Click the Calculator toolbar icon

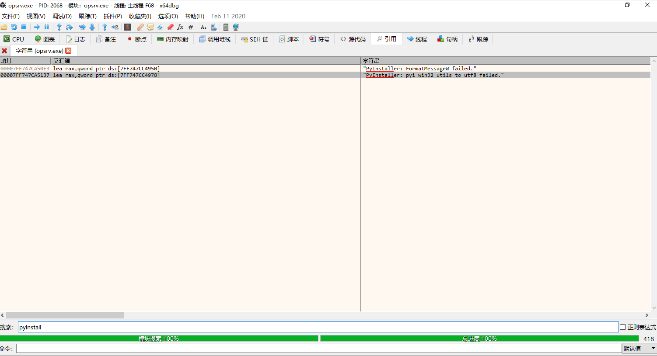(226, 27)
